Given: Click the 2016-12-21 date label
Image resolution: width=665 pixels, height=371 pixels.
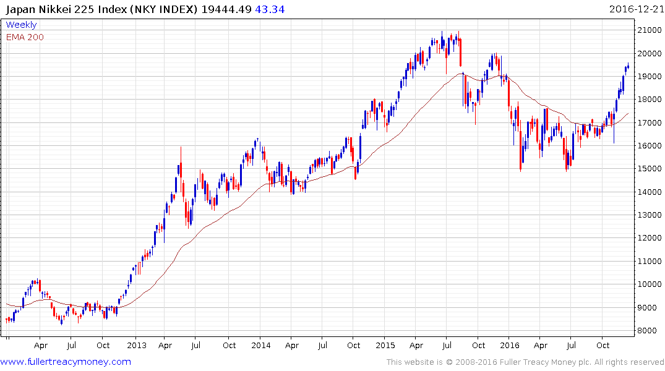Looking at the screenshot, I should coord(636,9).
